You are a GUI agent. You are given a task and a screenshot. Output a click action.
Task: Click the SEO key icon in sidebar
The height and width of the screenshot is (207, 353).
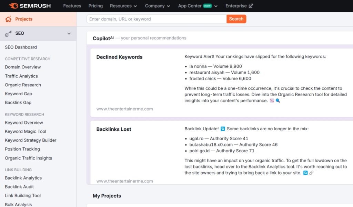tap(8, 34)
